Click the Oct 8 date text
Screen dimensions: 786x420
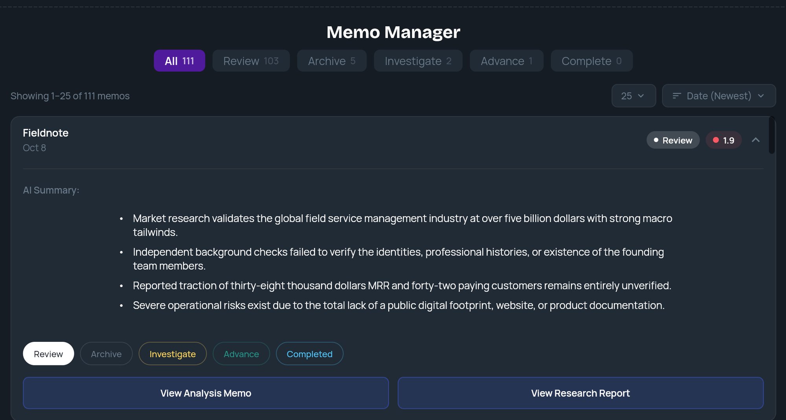(x=34, y=148)
